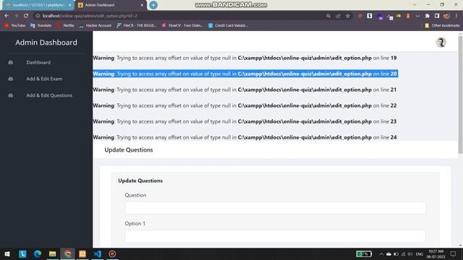Viewport: 463px width, 260px height.
Task: Click the Update Questions page heading
Action: point(129,149)
